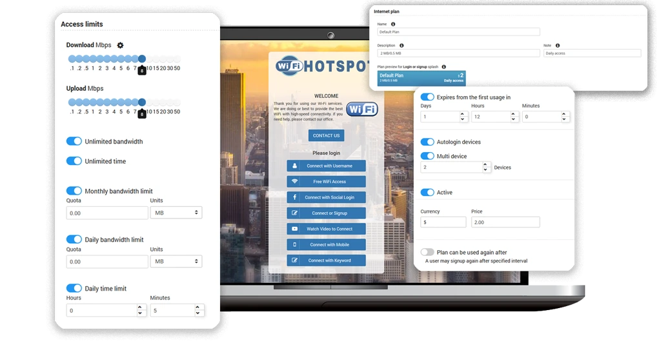Click Daily bandwidth Quota input field

[x=107, y=262]
